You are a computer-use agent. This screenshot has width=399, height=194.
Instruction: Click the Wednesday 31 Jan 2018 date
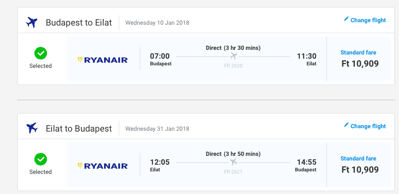click(x=157, y=129)
